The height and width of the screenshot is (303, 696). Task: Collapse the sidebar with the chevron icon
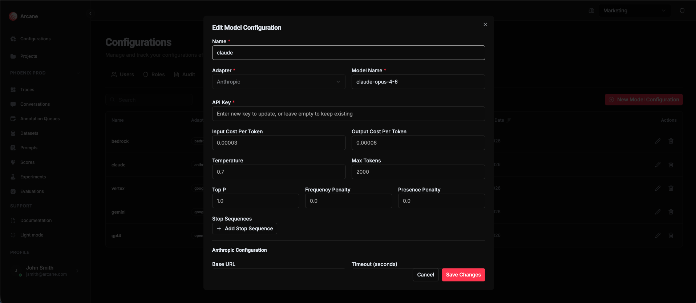(x=90, y=13)
